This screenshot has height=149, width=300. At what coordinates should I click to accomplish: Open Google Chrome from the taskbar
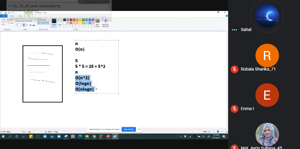point(94,137)
